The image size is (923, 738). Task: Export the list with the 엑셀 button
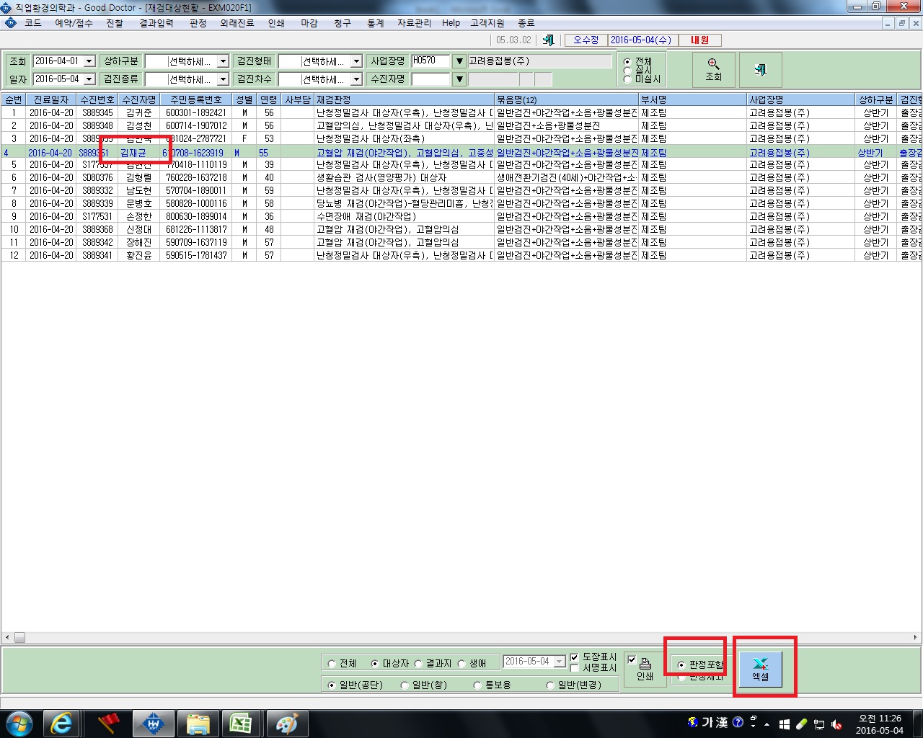tap(760, 669)
